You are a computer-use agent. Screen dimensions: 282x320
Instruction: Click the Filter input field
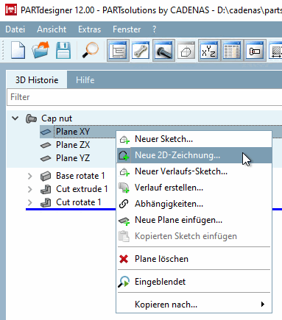(144, 97)
